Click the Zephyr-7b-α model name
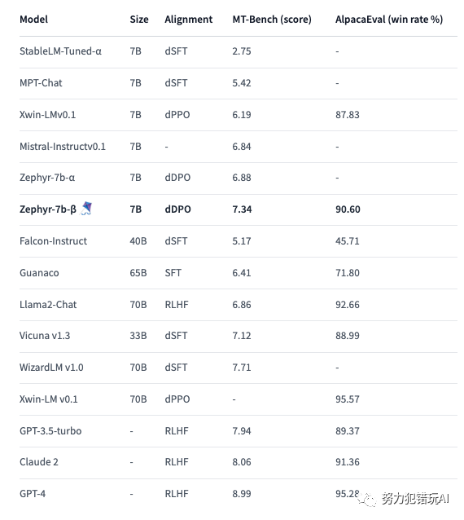Image resolution: width=464 pixels, height=520 pixels. click(47, 178)
